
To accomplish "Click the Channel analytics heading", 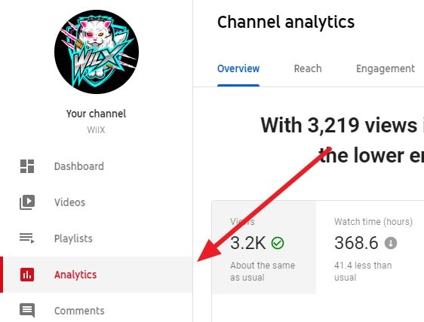I will [286, 22].
